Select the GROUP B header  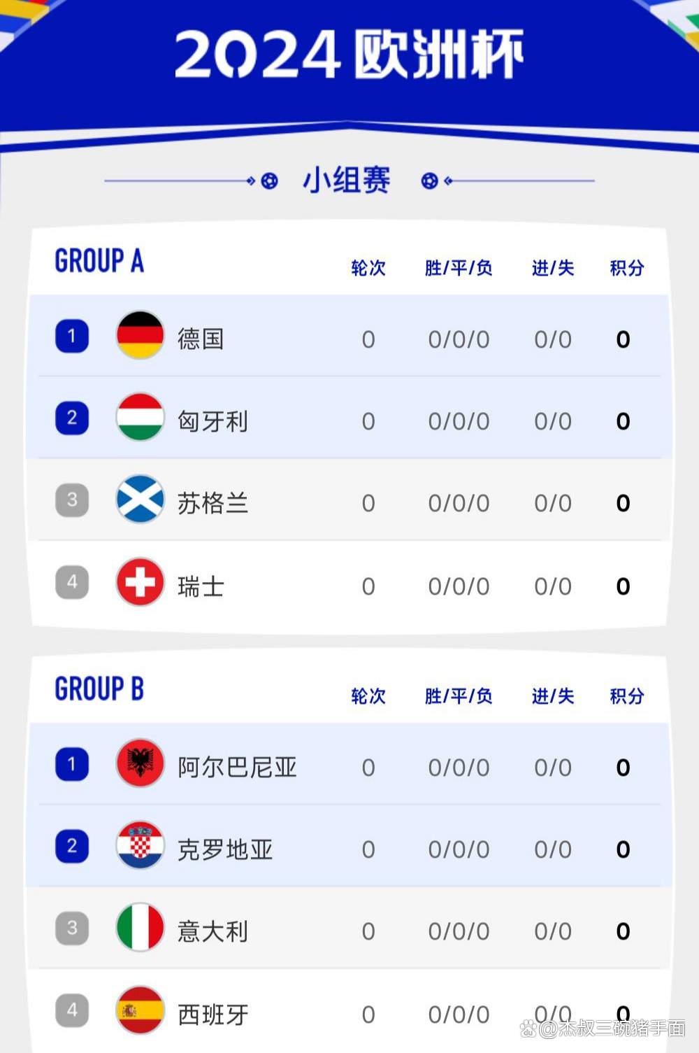click(x=99, y=689)
